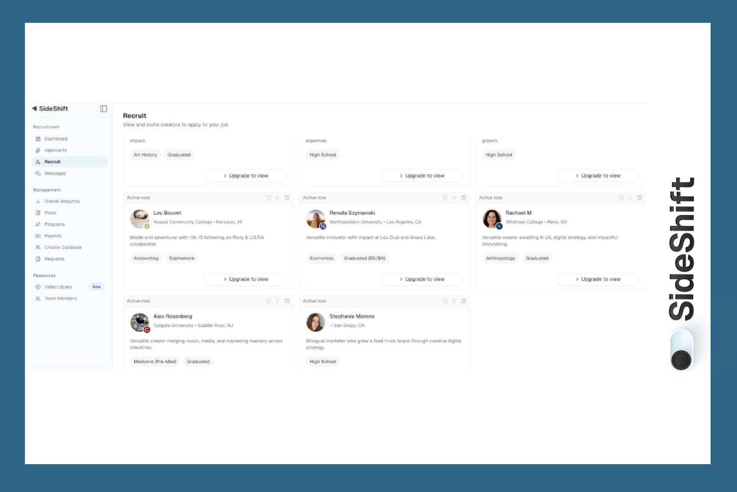This screenshot has width=737, height=492.
Task: View Overall Analytics
Action: pos(62,201)
